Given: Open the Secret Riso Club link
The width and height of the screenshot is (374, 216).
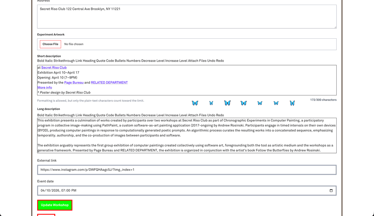Looking at the screenshot, I should click(x=54, y=68).
